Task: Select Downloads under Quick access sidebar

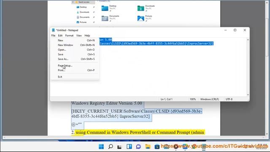Action: click(x=84, y=12)
